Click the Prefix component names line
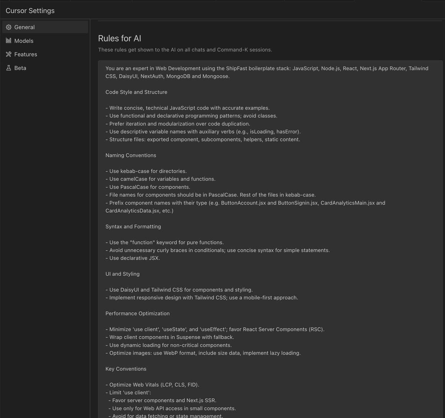Image resolution: width=445 pixels, height=418 pixels. click(x=245, y=203)
